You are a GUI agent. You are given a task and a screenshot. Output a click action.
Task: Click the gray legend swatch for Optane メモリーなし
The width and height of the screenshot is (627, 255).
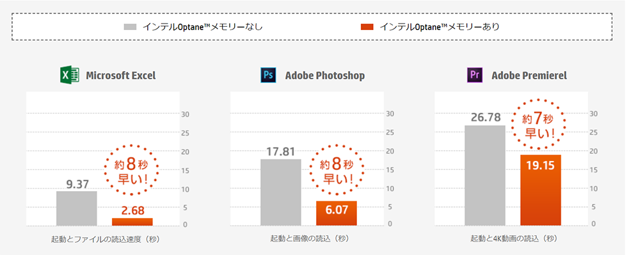click(x=130, y=27)
